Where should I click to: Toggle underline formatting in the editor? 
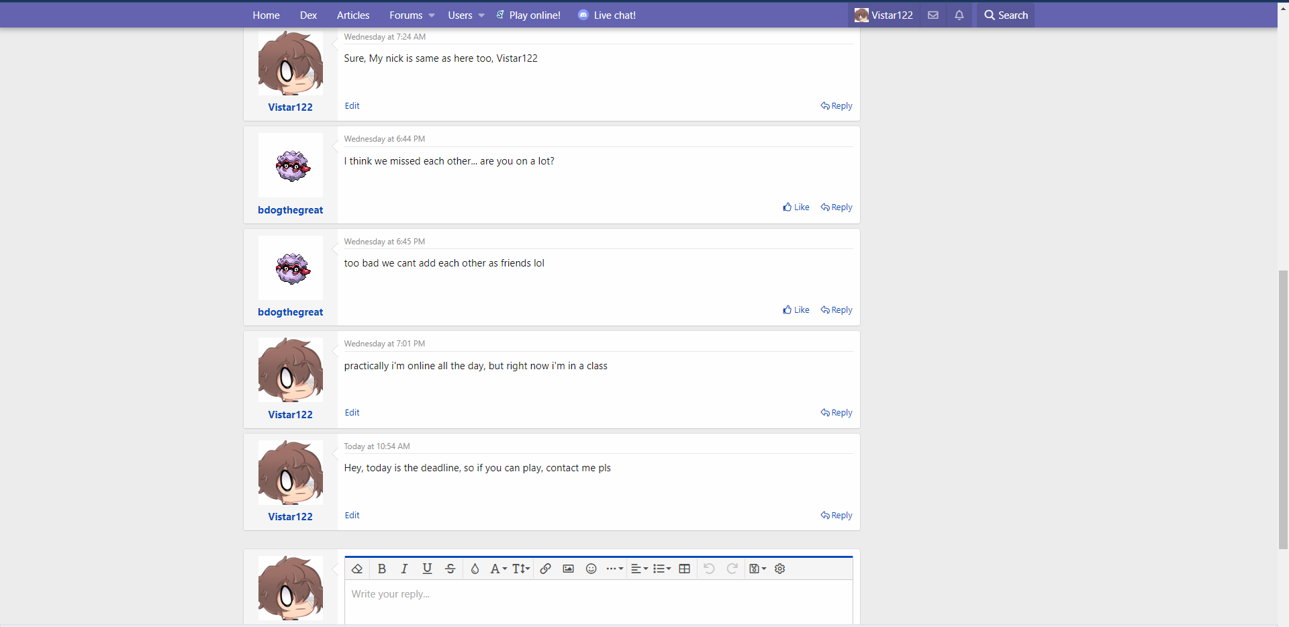click(x=427, y=569)
